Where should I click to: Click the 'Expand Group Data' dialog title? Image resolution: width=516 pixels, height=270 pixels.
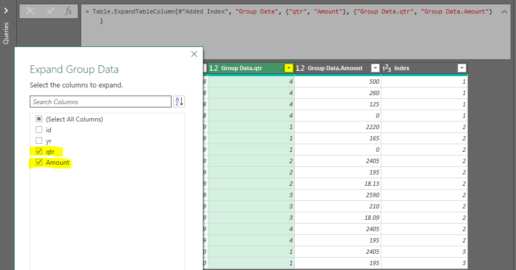pos(74,69)
